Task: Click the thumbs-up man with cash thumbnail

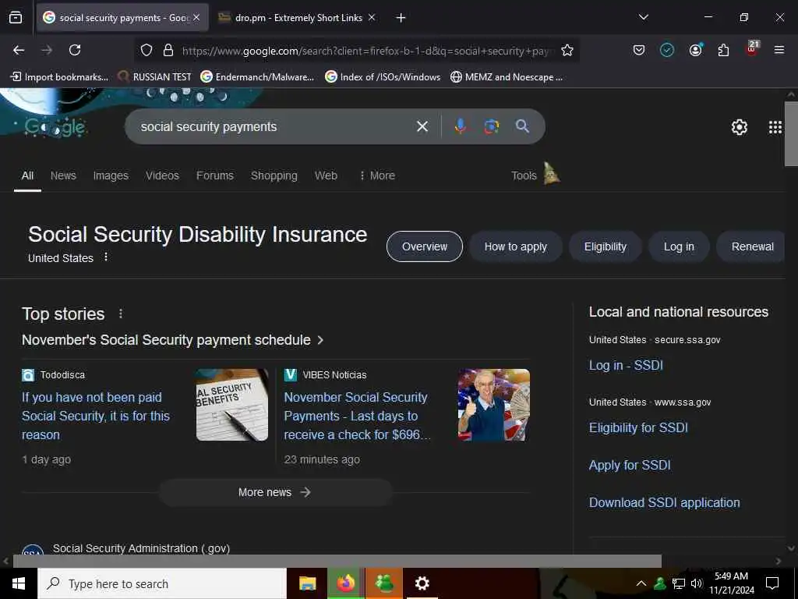Action: pos(493,405)
